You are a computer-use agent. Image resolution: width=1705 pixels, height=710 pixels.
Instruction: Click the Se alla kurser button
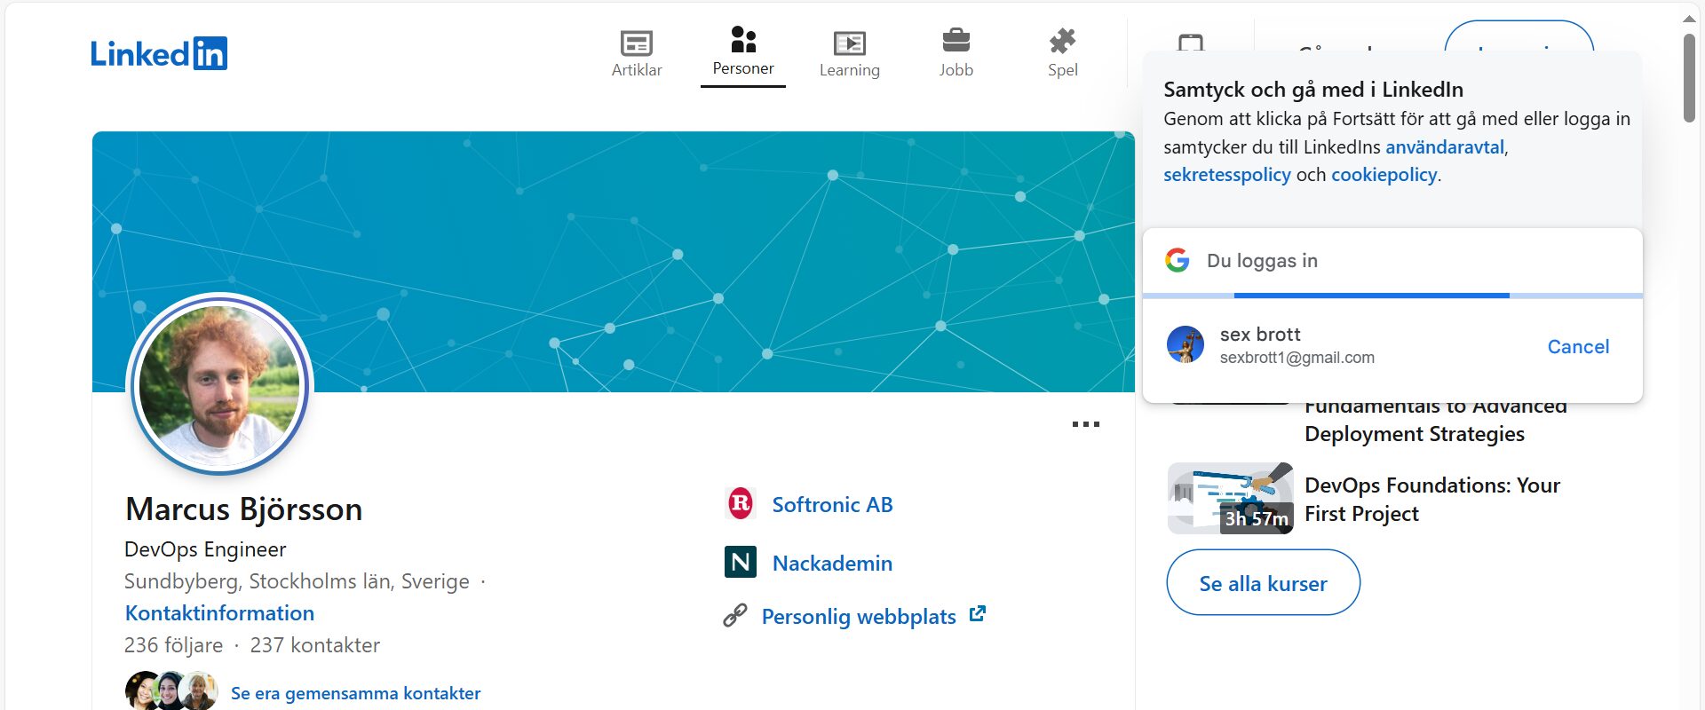1263,583
